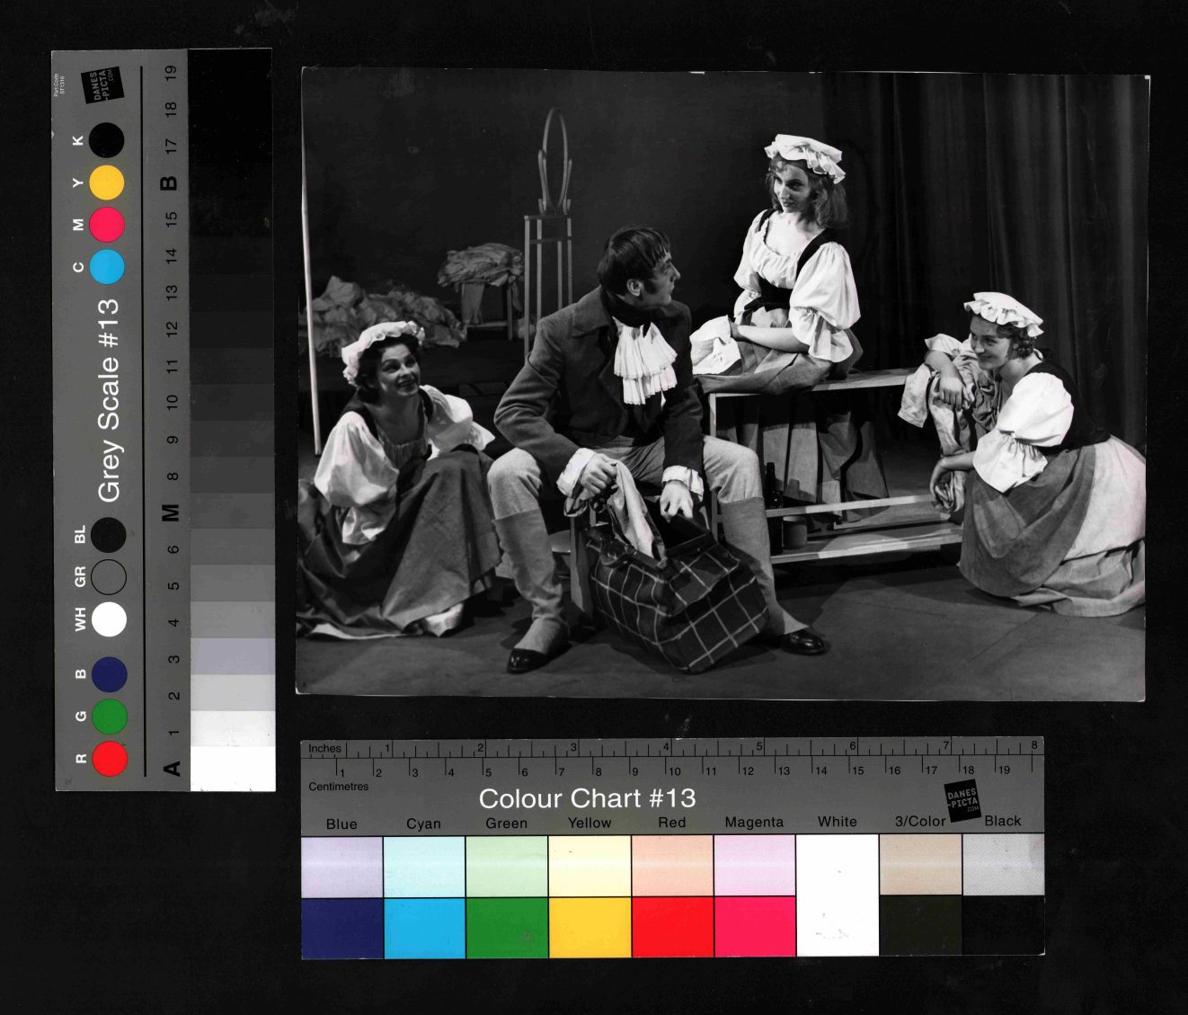1188x1015 pixels.
Task: Click the letter M marker on the grey scale
Action: pyautogui.click(x=170, y=512)
